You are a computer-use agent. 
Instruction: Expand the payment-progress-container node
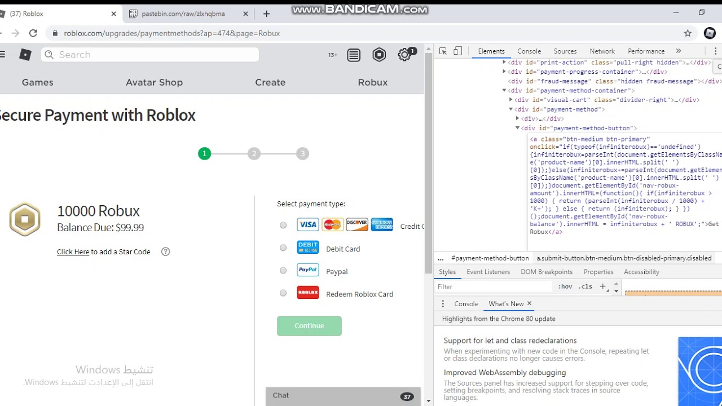click(504, 72)
